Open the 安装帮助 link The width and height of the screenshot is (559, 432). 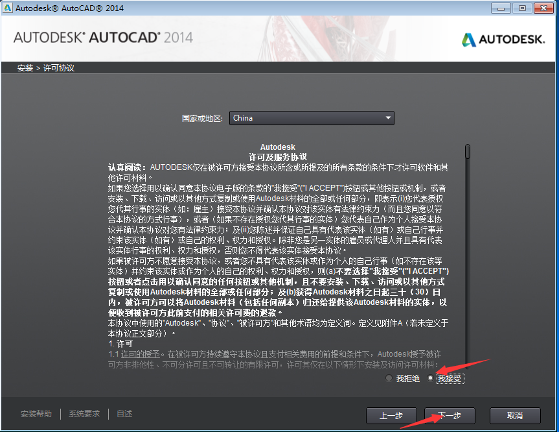36,414
